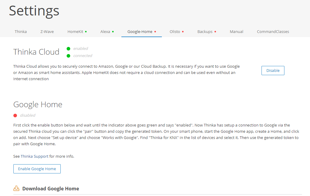Click the green Thinka Cloud enabled indicator

coord(68,49)
